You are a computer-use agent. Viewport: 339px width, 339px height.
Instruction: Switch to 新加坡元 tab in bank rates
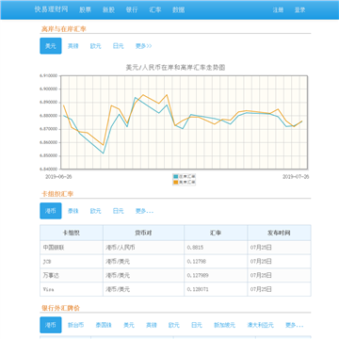[224, 325]
